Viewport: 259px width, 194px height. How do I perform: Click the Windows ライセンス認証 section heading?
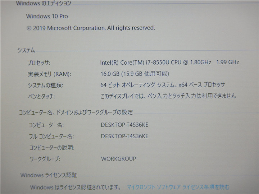(49, 175)
